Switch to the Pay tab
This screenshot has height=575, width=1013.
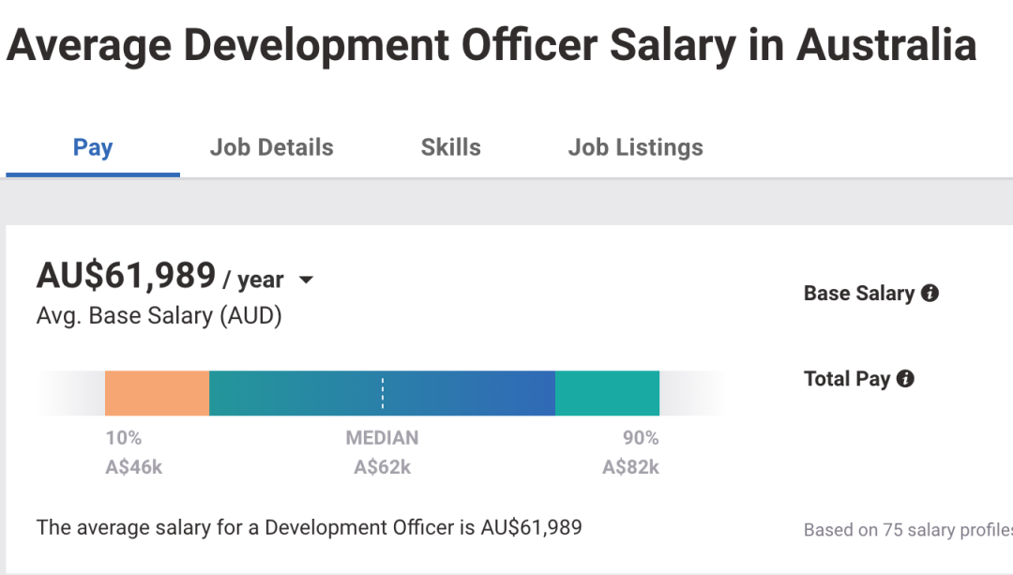coord(93,147)
